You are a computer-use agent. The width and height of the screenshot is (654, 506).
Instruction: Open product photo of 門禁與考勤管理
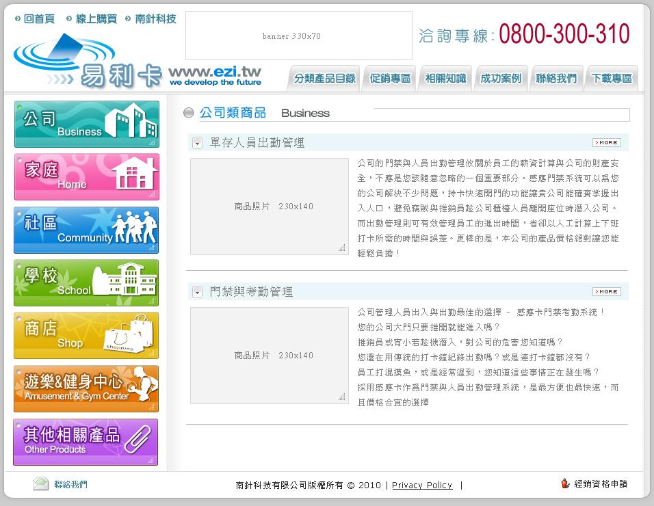[270, 356]
